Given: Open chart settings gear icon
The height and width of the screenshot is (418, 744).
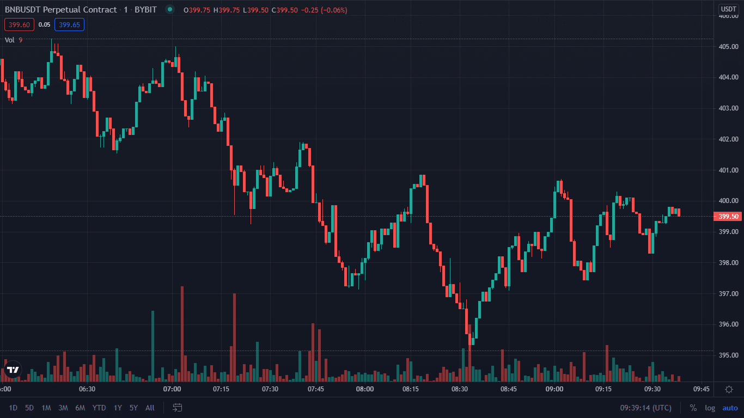Looking at the screenshot, I should coord(729,389).
